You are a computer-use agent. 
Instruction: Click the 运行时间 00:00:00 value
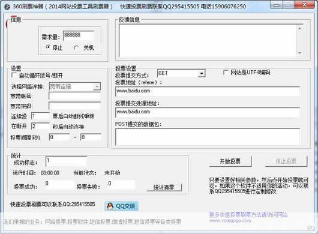click(x=50, y=173)
